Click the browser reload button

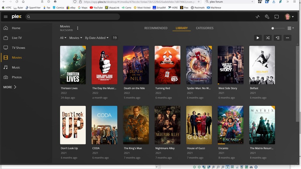point(17,2)
